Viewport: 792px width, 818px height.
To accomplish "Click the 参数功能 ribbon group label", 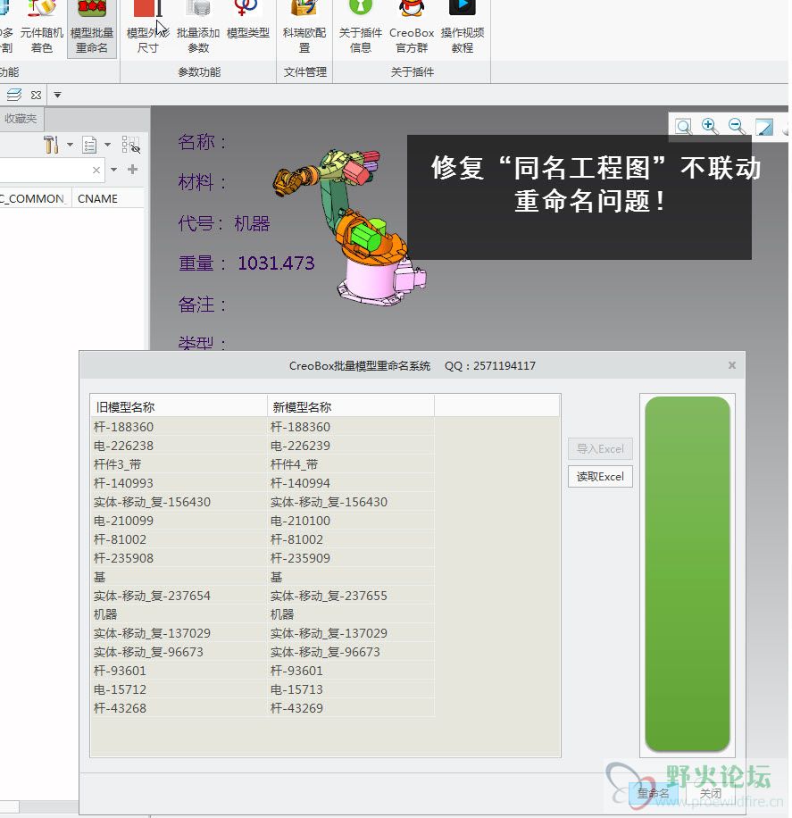I will tap(199, 72).
